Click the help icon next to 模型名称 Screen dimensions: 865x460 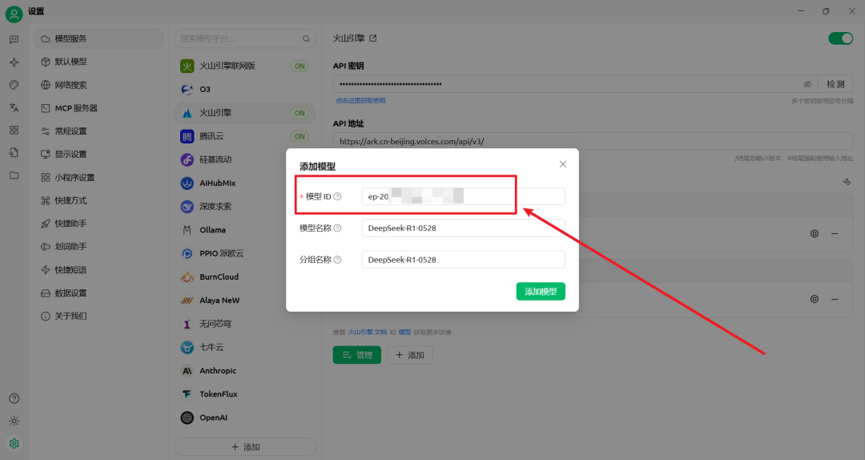tap(337, 228)
